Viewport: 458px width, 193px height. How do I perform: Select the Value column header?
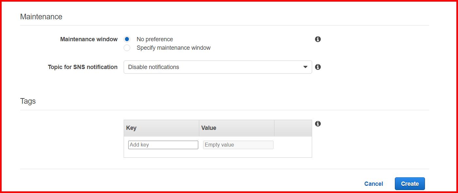tap(208, 128)
